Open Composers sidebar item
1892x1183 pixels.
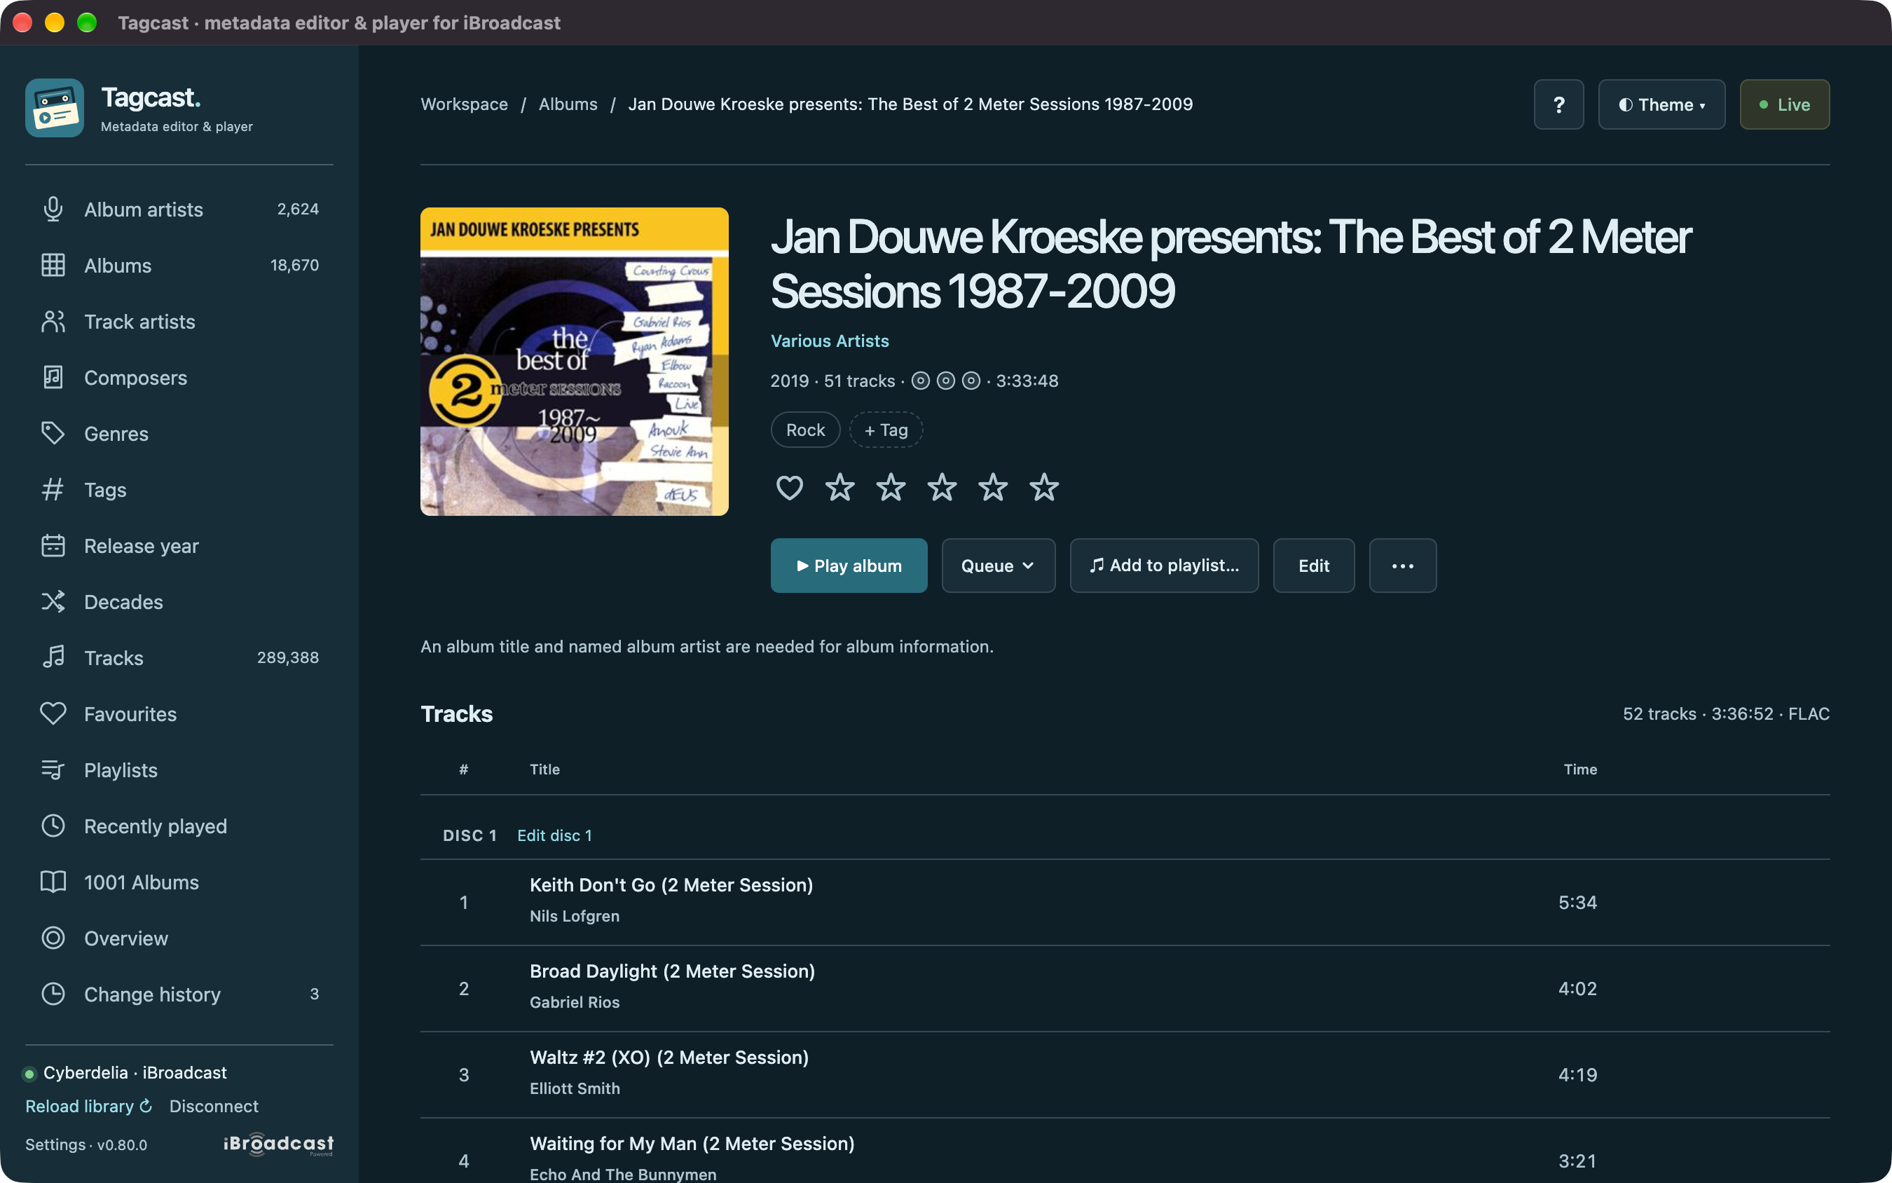[179, 377]
